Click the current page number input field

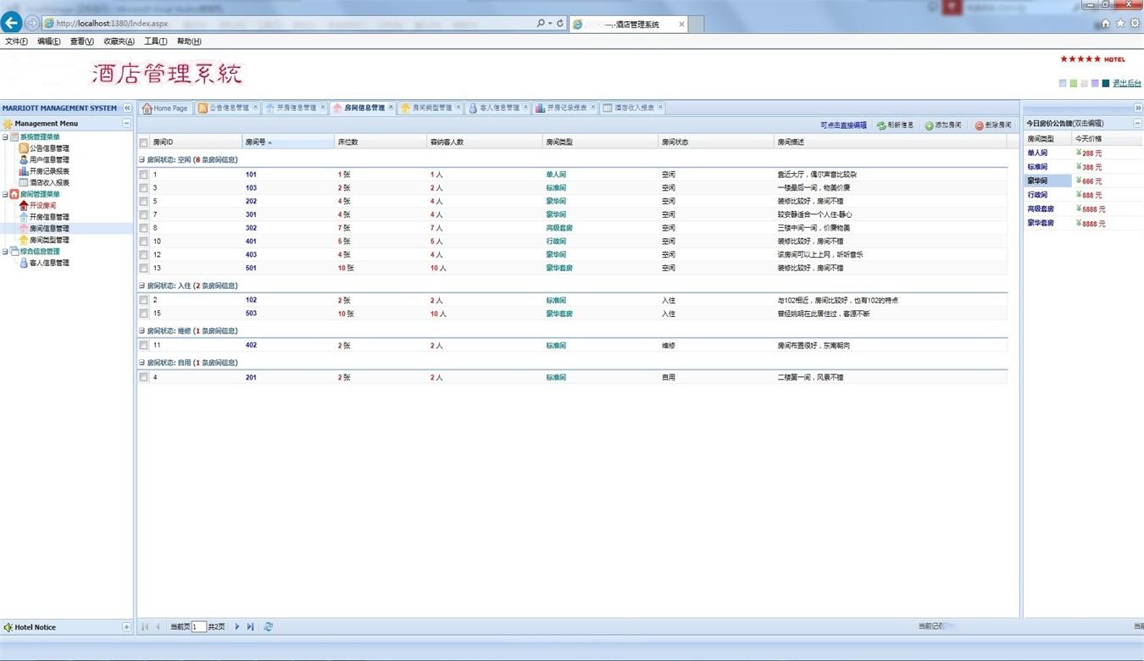[199, 627]
